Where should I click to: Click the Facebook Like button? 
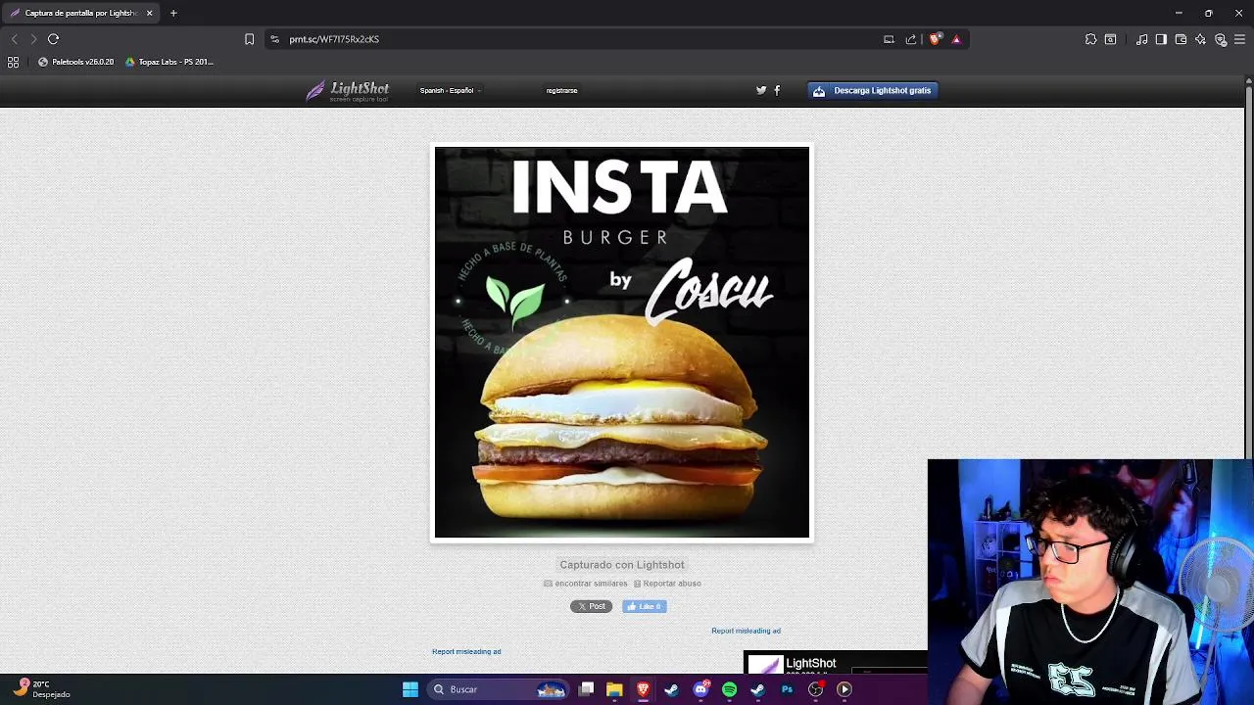tap(645, 606)
